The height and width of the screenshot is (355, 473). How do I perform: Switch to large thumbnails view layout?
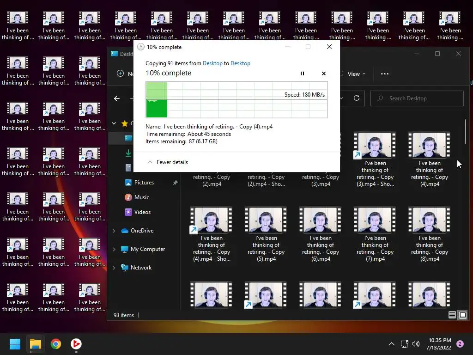click(x=463, y=315)
